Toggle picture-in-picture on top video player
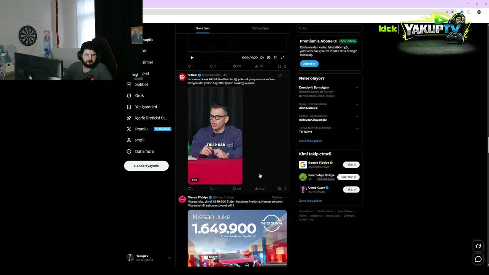Viewport: 489px width, 275px height. [x=275, y=58]
